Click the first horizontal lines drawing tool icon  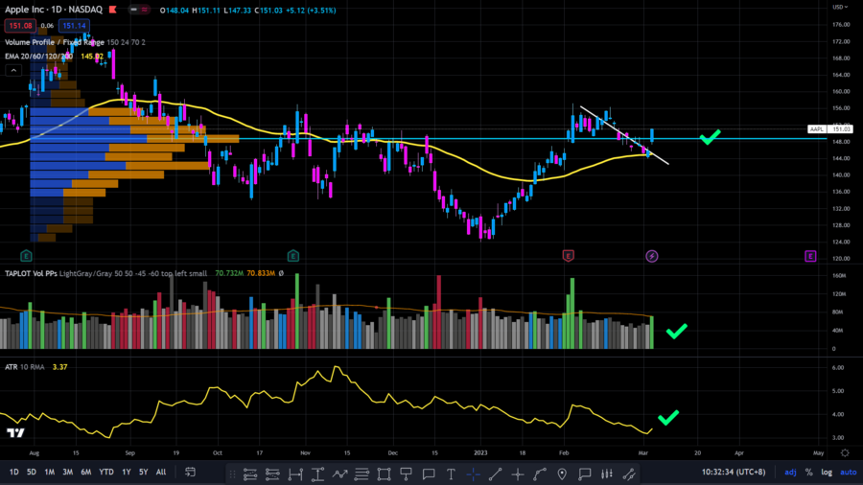point(250,473)
